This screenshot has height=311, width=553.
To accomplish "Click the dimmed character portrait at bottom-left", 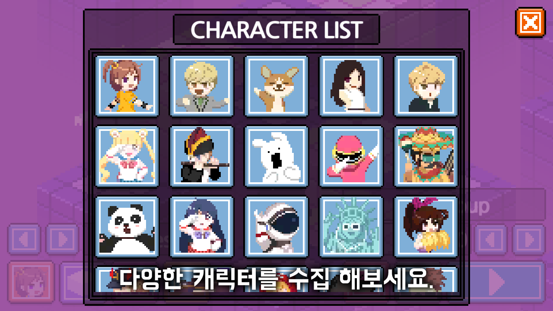I will tap(31, 282).
